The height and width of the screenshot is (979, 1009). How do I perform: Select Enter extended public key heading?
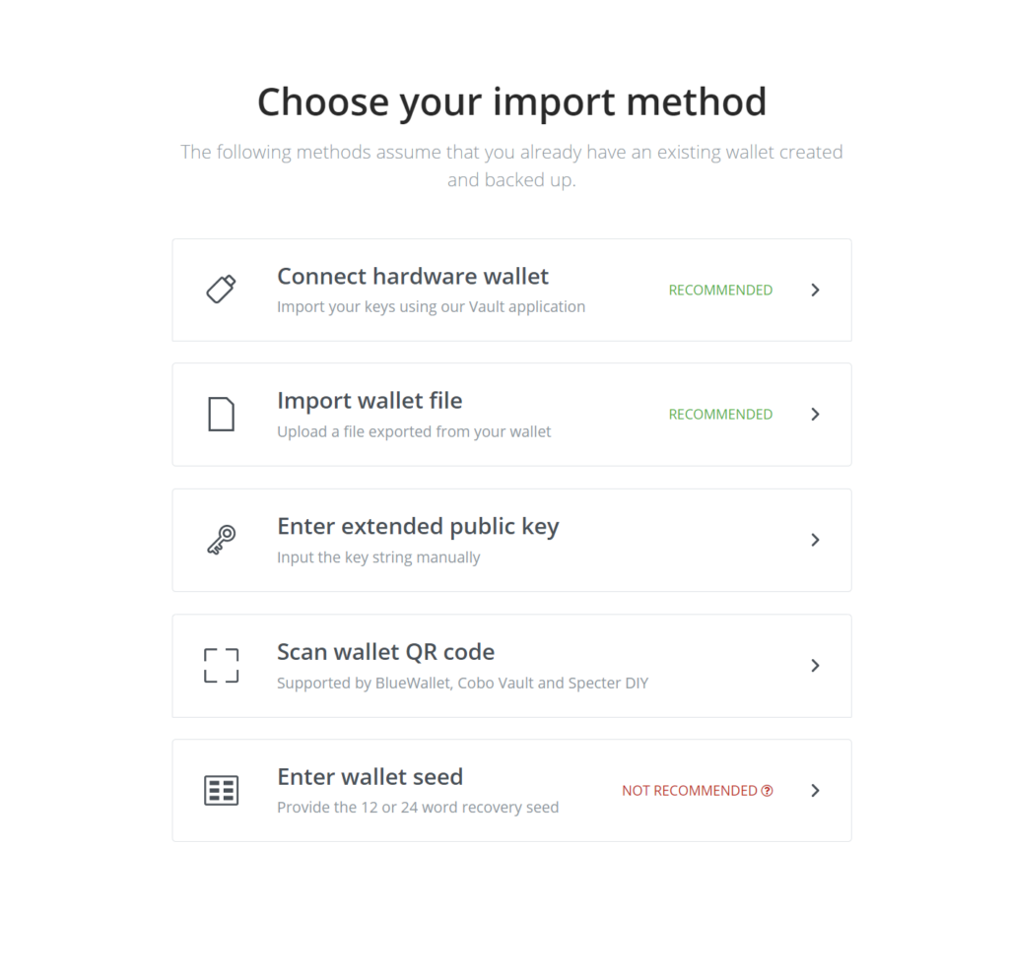click(418, 527)
